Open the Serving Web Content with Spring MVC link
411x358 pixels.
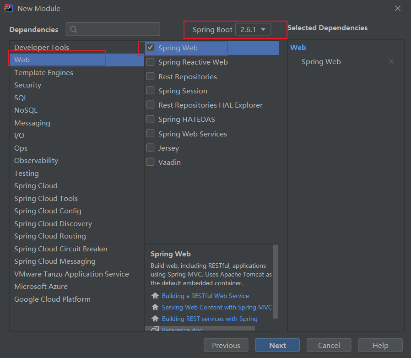click(x=217, y=307)
